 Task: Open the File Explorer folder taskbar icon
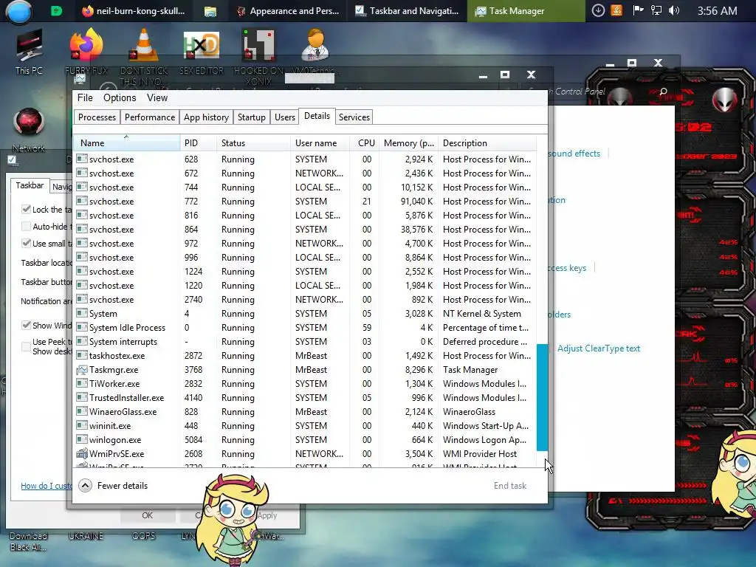210,11
